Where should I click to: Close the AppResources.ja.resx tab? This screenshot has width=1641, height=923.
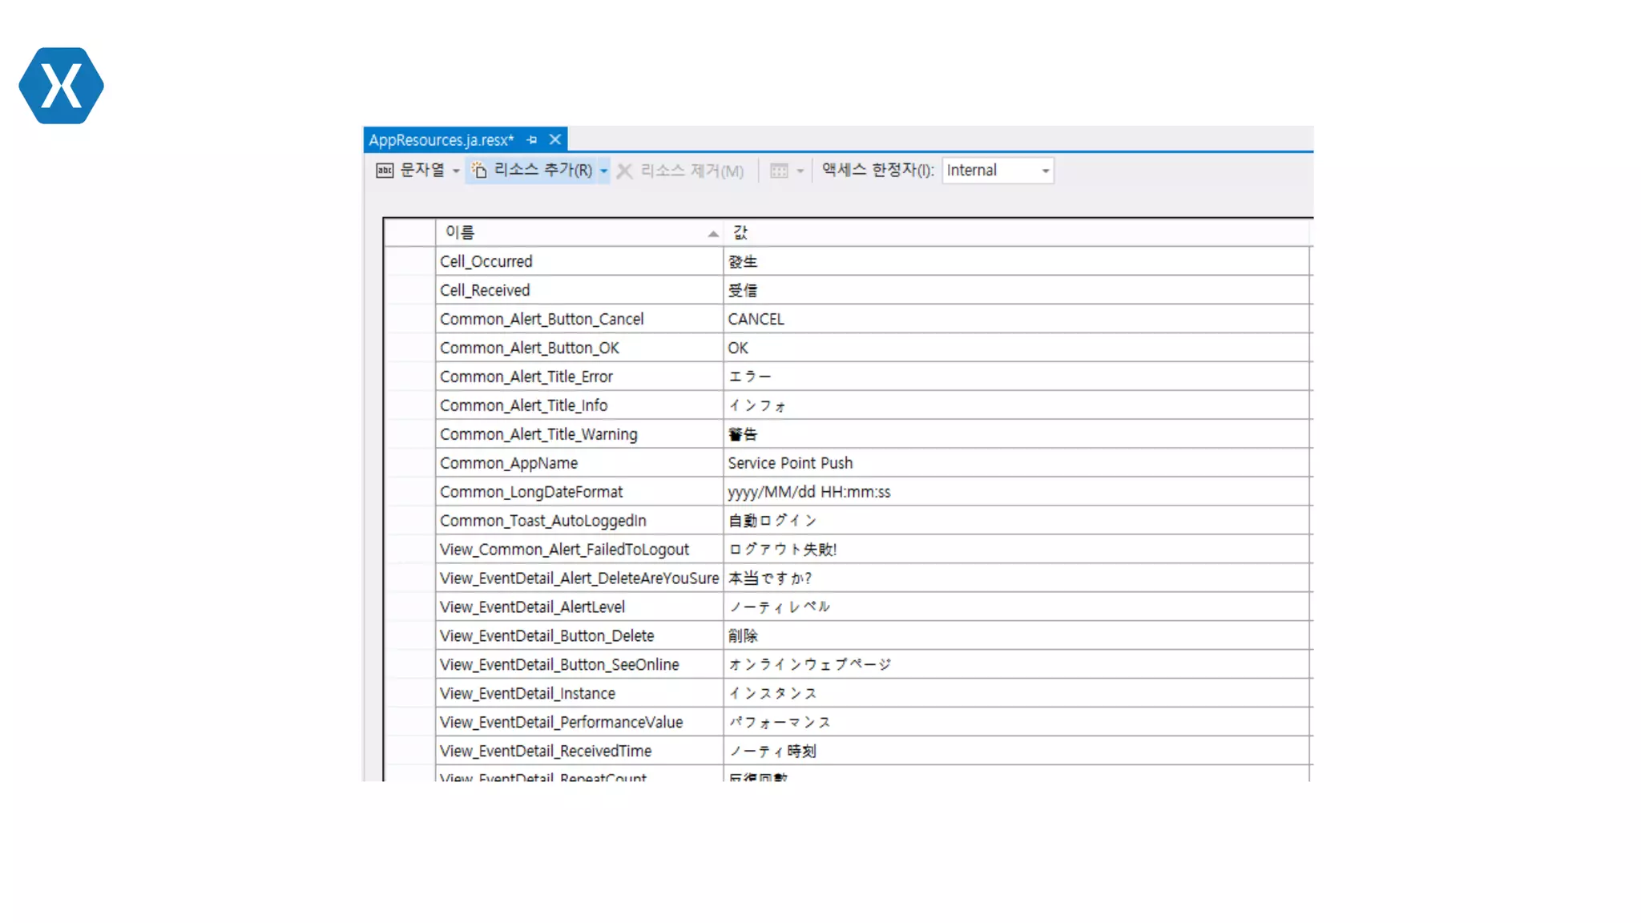pyautogui.click(x=554, y=140)
